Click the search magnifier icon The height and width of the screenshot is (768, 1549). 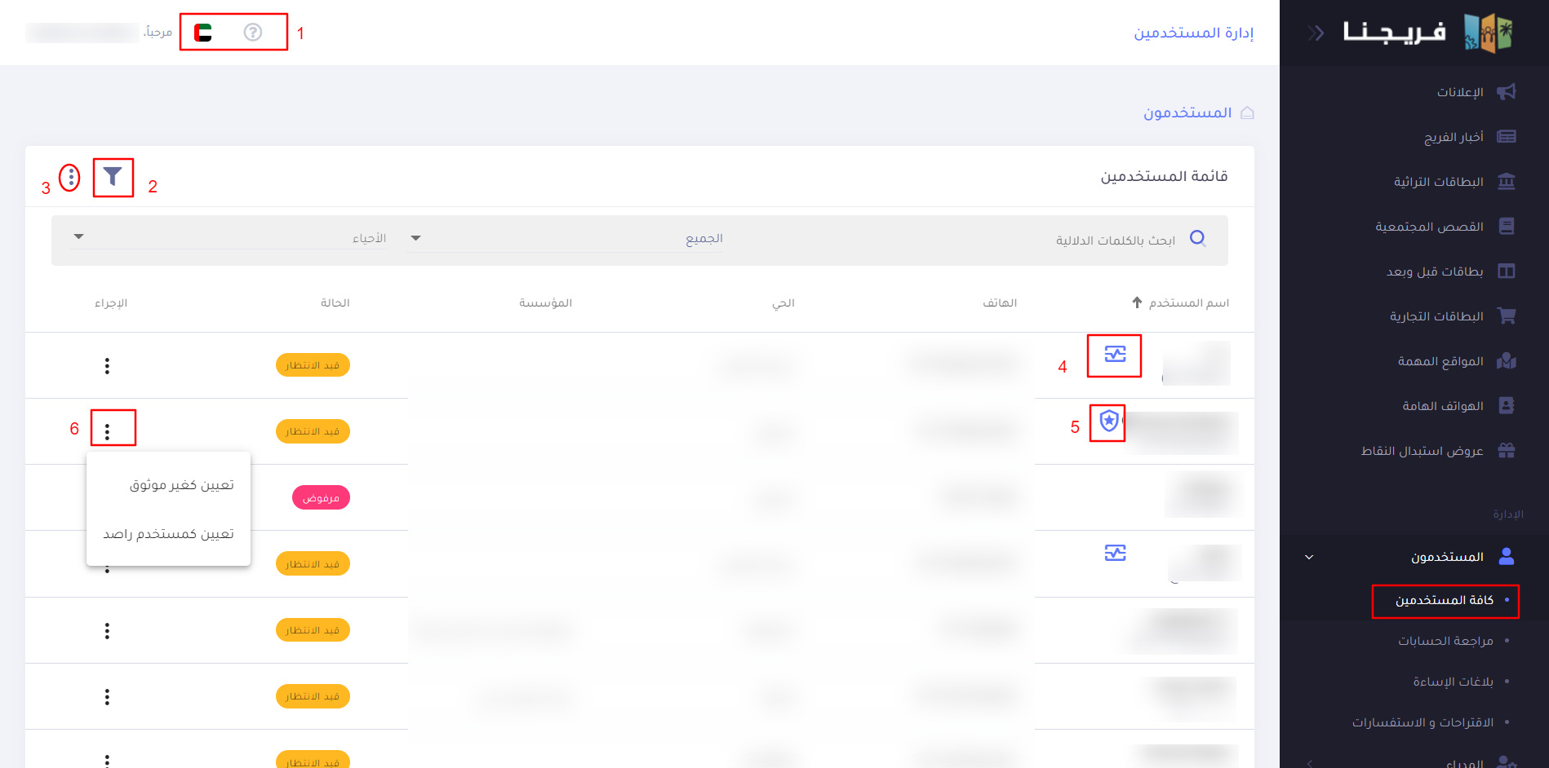point(1197,238)
